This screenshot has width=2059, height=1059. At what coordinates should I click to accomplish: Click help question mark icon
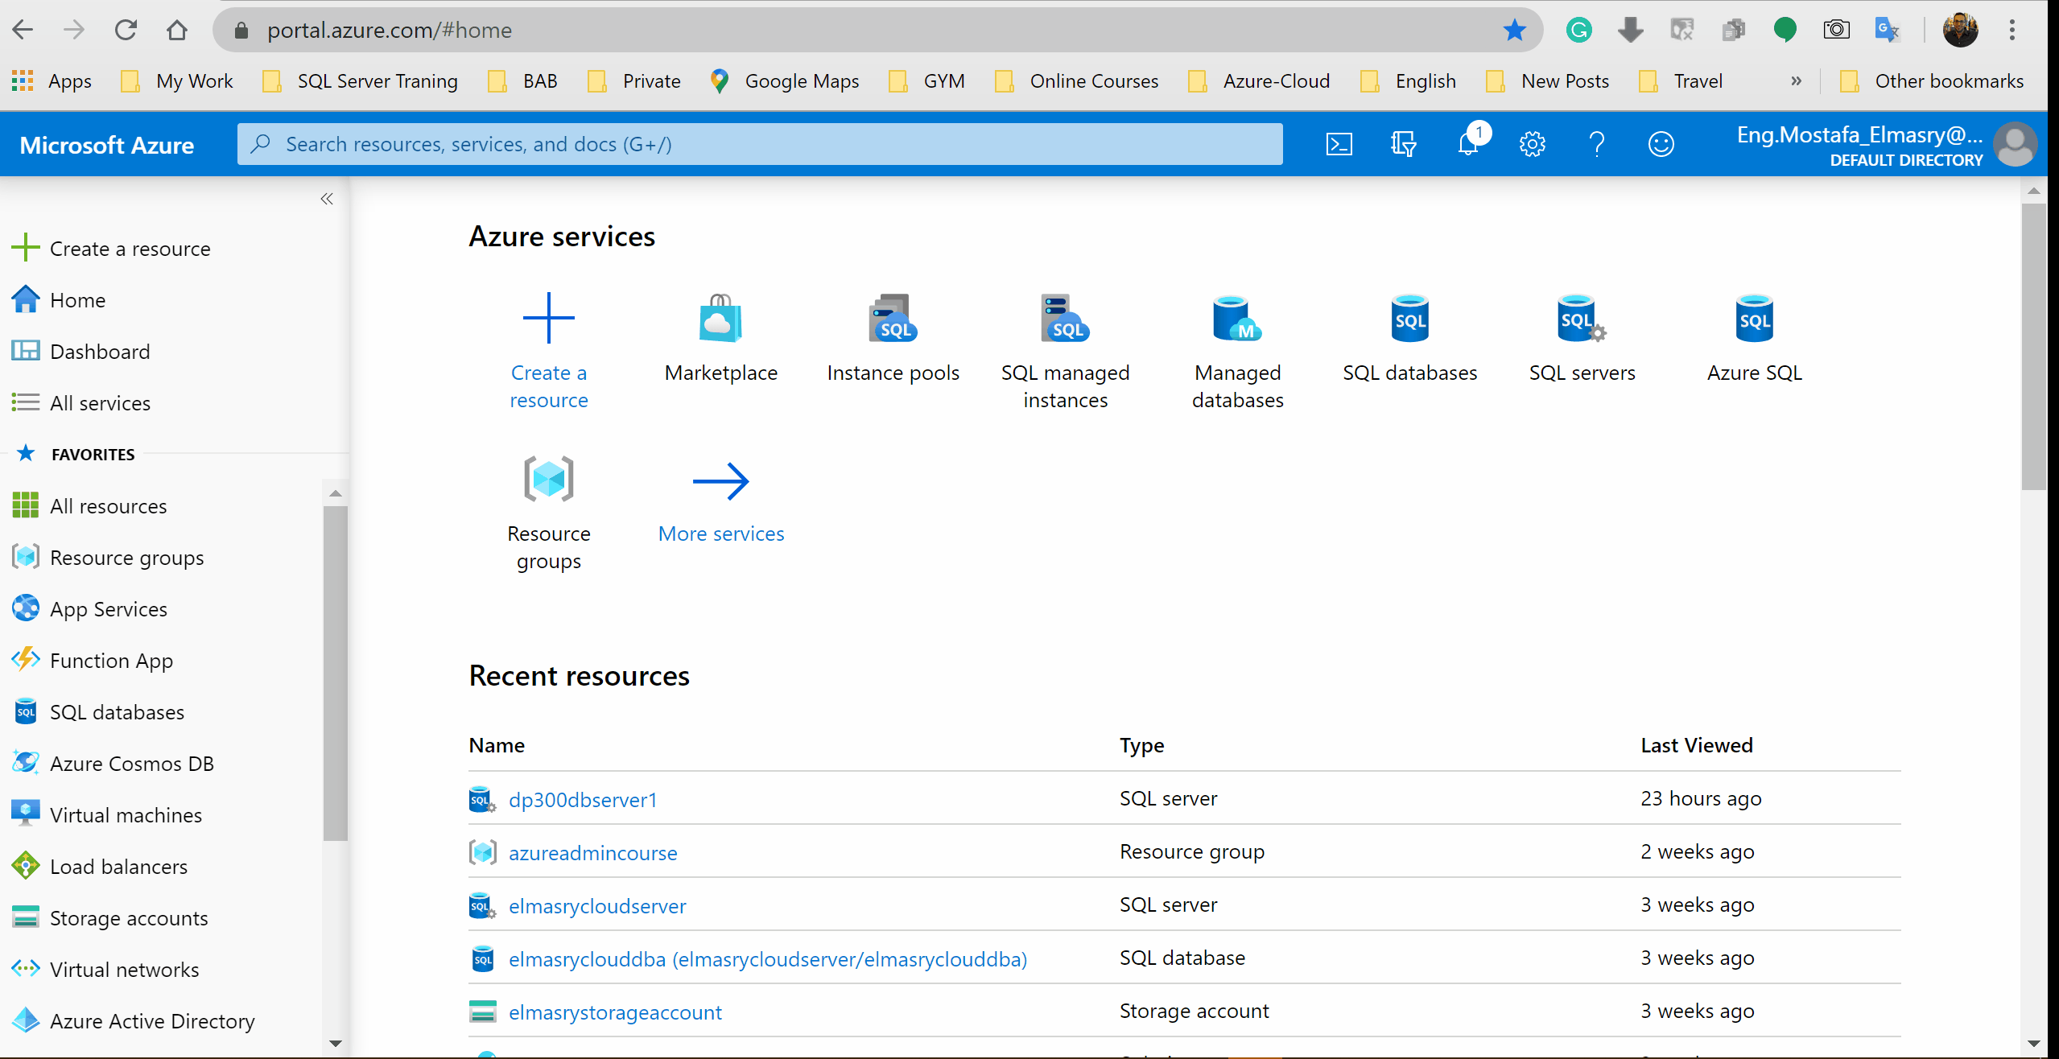point(1597,145)
